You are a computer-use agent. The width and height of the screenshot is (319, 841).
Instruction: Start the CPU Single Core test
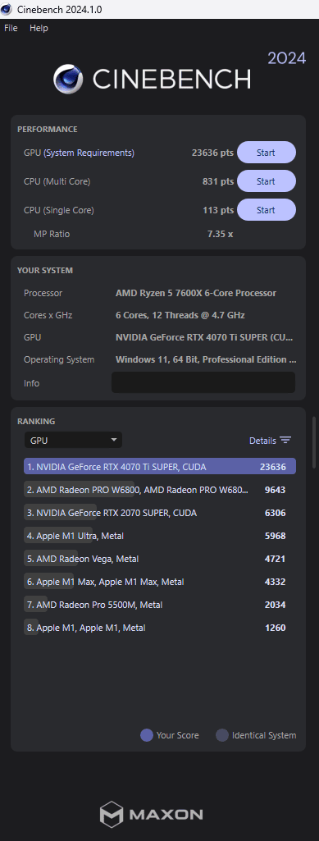click(x=266, y=210)
